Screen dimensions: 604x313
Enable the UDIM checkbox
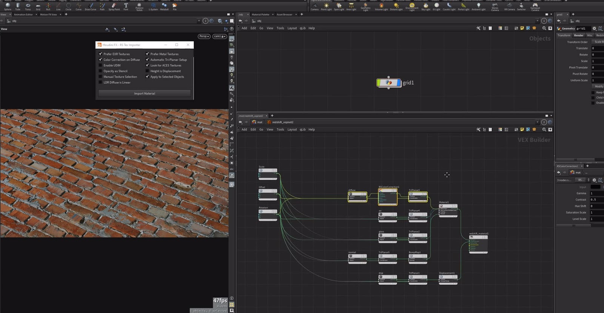click(x=101, y=65)
